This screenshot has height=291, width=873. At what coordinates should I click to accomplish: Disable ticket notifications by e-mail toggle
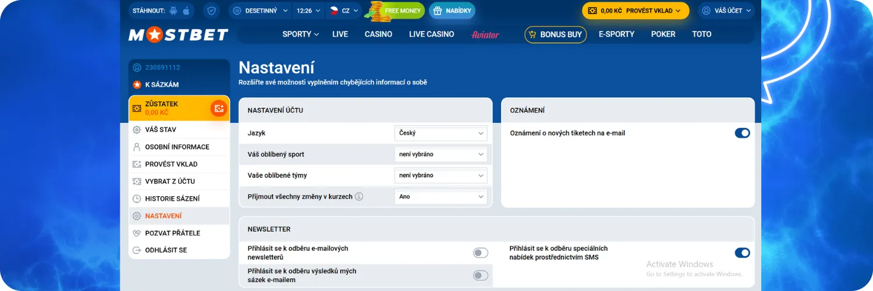click(x=742, y=133)
